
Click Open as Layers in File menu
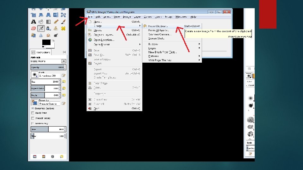(114, 35)
